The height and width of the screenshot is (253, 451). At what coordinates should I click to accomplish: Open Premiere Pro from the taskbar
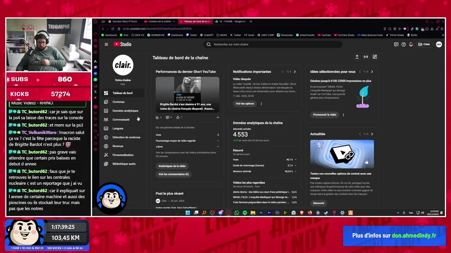[269, 213]
